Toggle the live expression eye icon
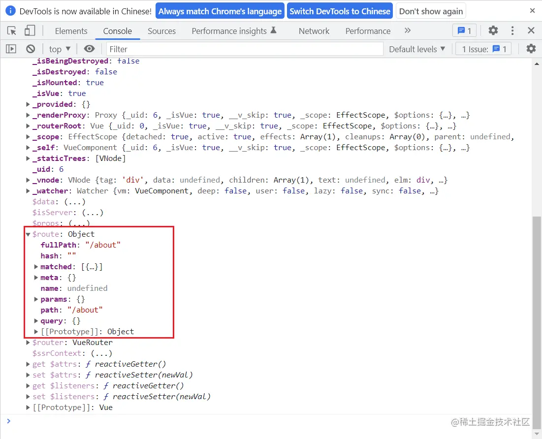Screen dimensions: 542x439 (x=89, y=49)
